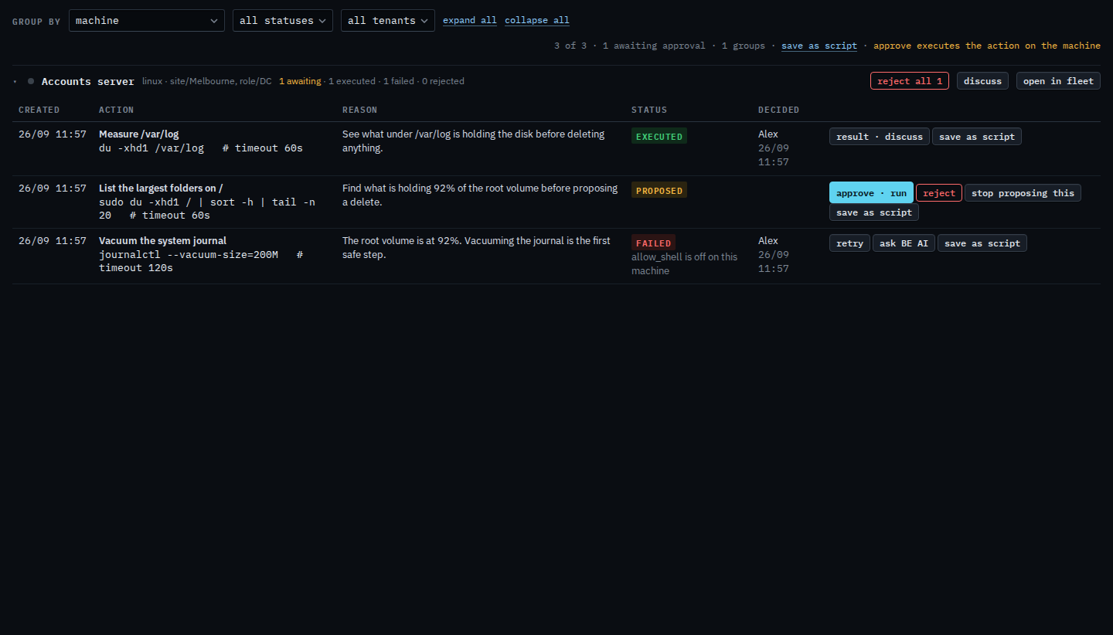
Task: Collapse the Accounts server group arrow
Action: [x=15, y=81]
